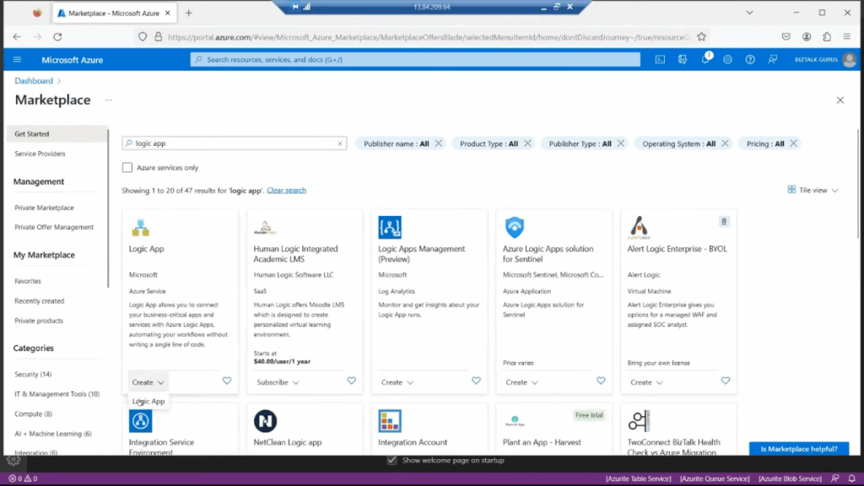Select the Logic App menu option under Create
This screenshot has width=864, height=486.
coord(148,401)
